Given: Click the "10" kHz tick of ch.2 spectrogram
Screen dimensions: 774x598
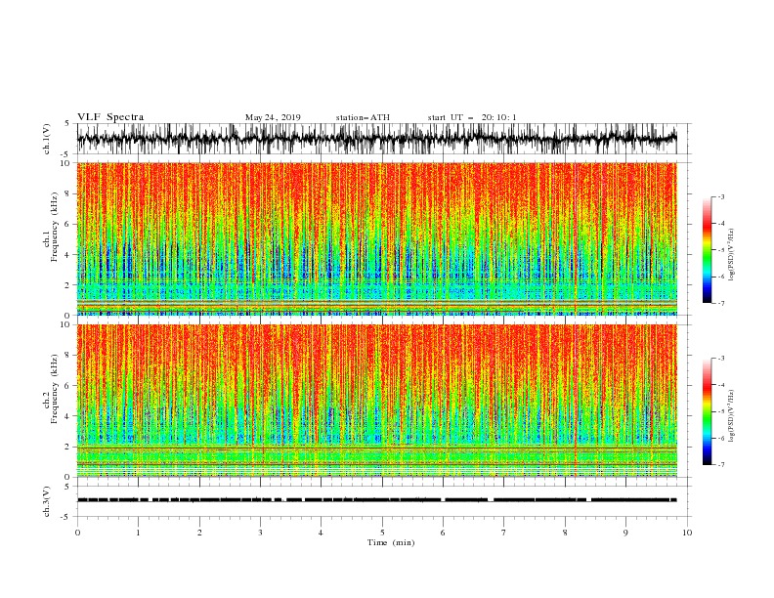Looking at the screenshot, I should click(x=66, y=324).
